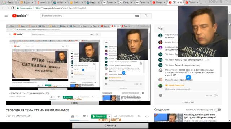Switch to the Конец Wikipedia tab
Image resolution: width=231 pixels, height=129 pixels.
pos(126,3)
